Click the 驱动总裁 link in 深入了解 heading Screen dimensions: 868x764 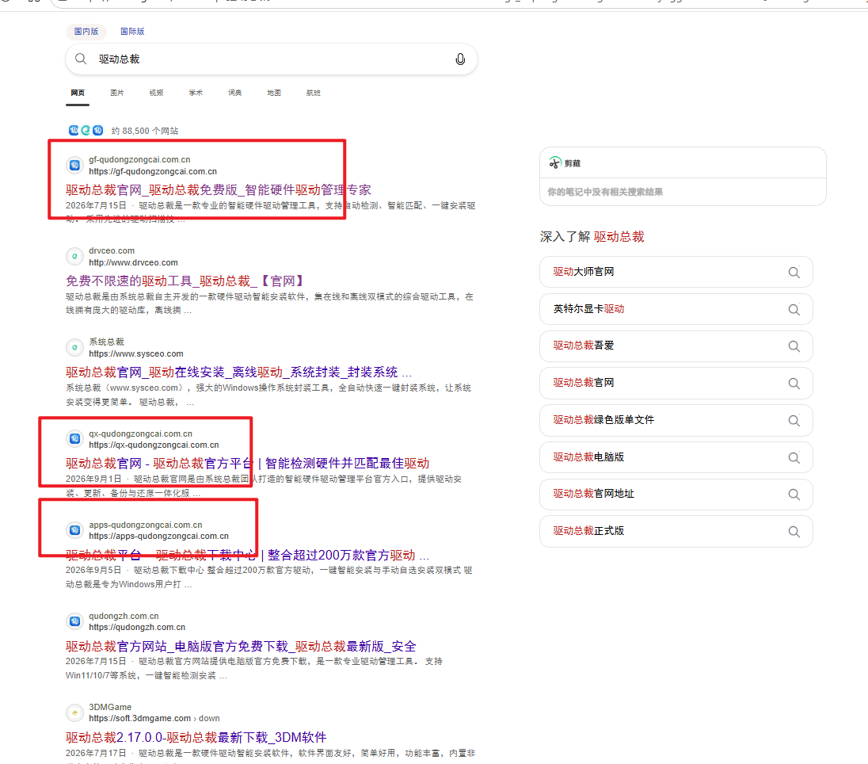(619, 236)
